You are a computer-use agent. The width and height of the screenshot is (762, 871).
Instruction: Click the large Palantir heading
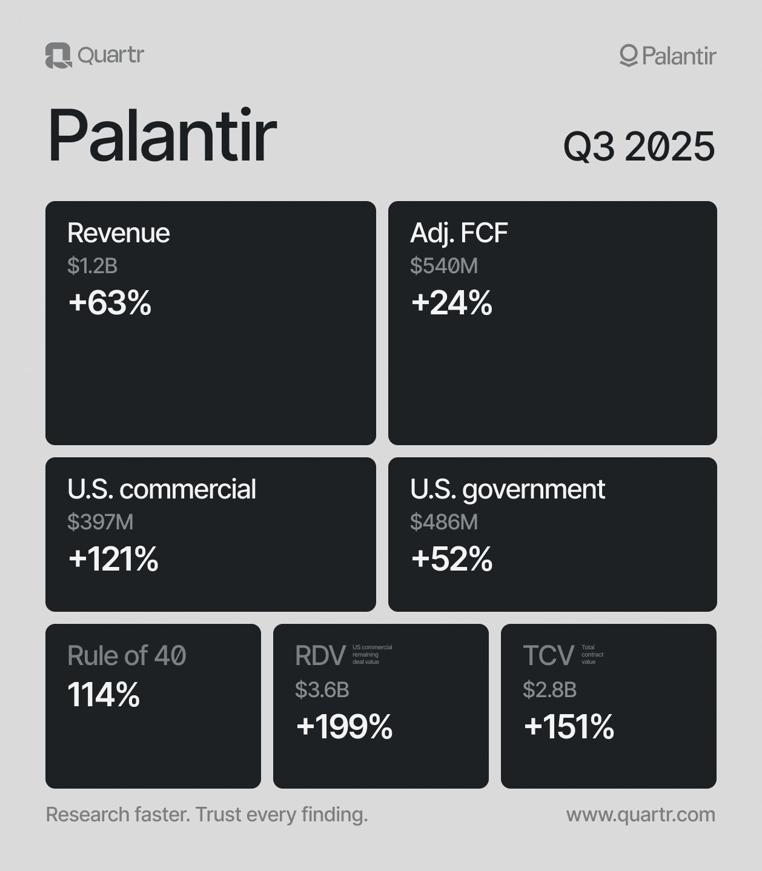162,135
